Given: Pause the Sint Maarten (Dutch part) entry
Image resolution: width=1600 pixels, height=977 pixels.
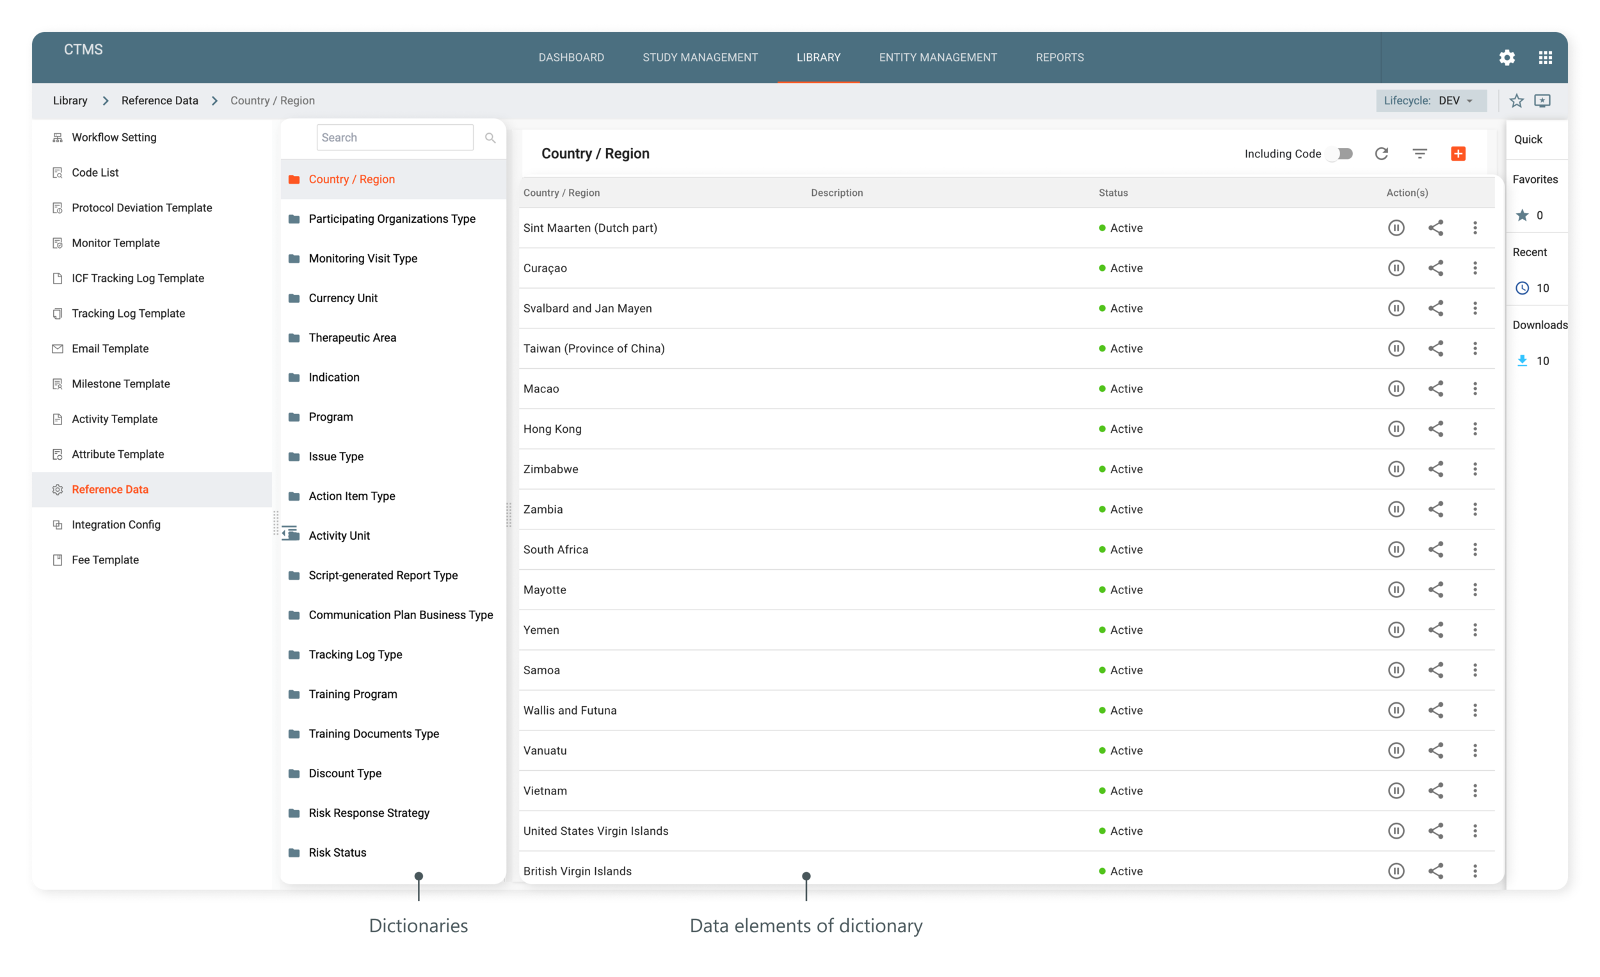Looking at the screenshot, I should [1396, 228].
